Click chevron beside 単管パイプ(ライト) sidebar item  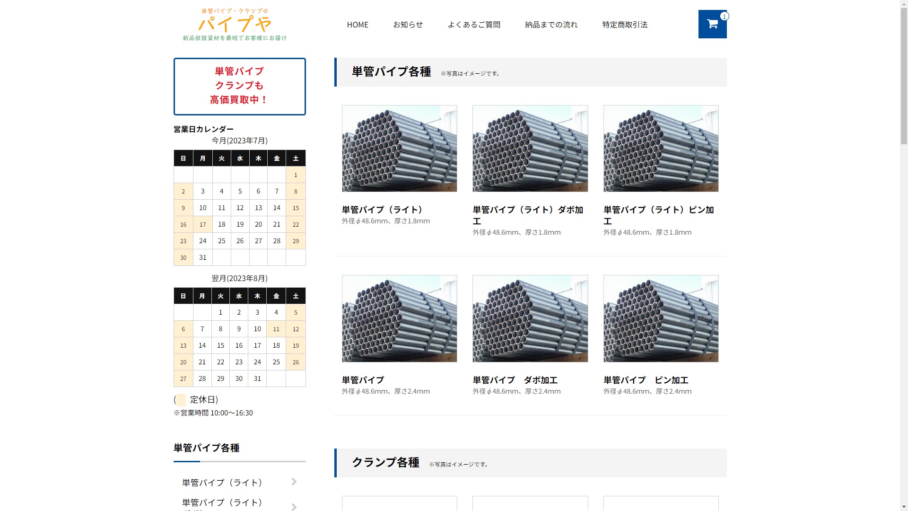coord(294,482)
